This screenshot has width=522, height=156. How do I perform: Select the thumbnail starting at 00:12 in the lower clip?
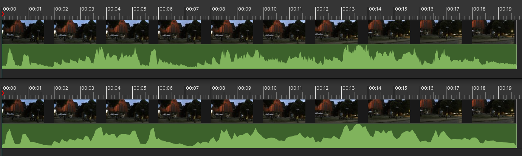336,111
